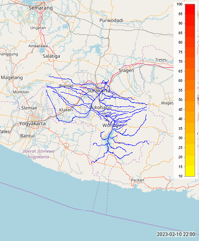Click the Salatiga city label
199x241 pixels.
click(x=51, y=56)
